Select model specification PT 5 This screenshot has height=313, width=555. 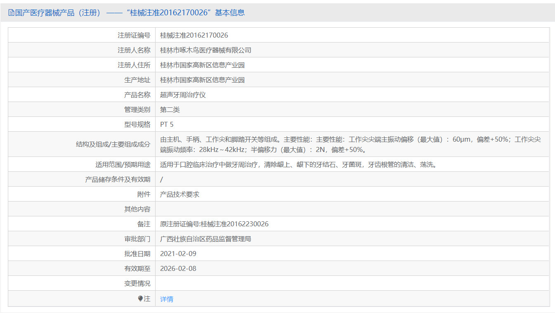point(167,124)
